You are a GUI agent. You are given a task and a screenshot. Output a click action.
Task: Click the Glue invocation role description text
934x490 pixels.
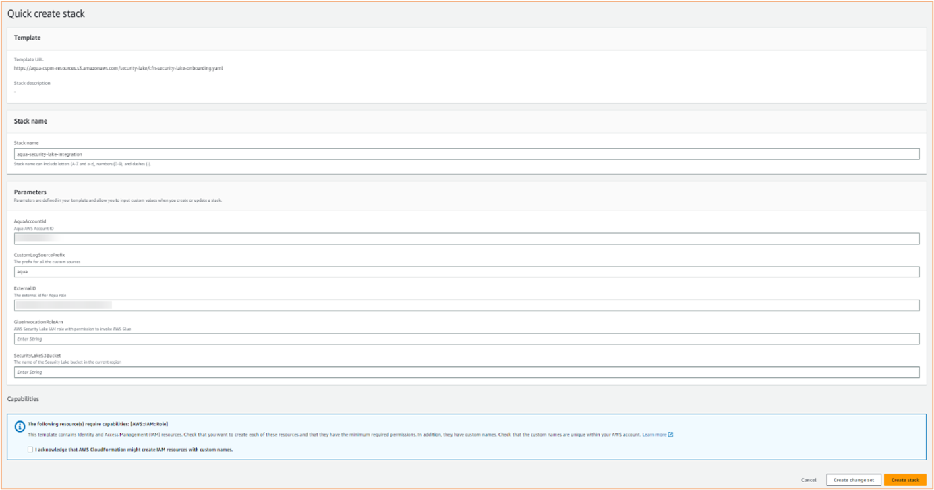(73, 329)
